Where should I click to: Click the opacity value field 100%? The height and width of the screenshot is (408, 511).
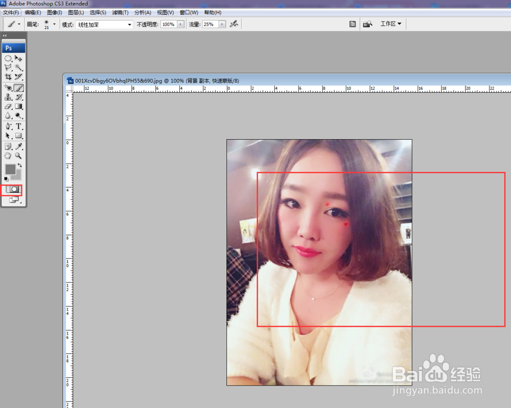click(169, 24)
